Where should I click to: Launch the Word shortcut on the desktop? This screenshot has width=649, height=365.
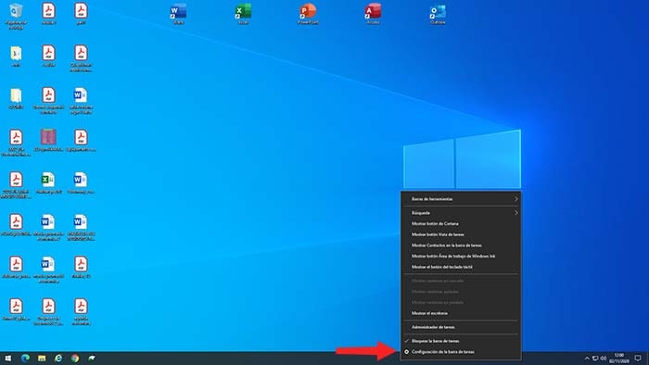tap(178, 14)
